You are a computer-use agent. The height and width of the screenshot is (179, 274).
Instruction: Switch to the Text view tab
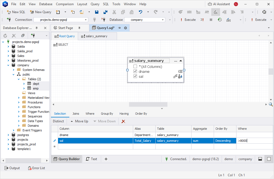point(92,159)
